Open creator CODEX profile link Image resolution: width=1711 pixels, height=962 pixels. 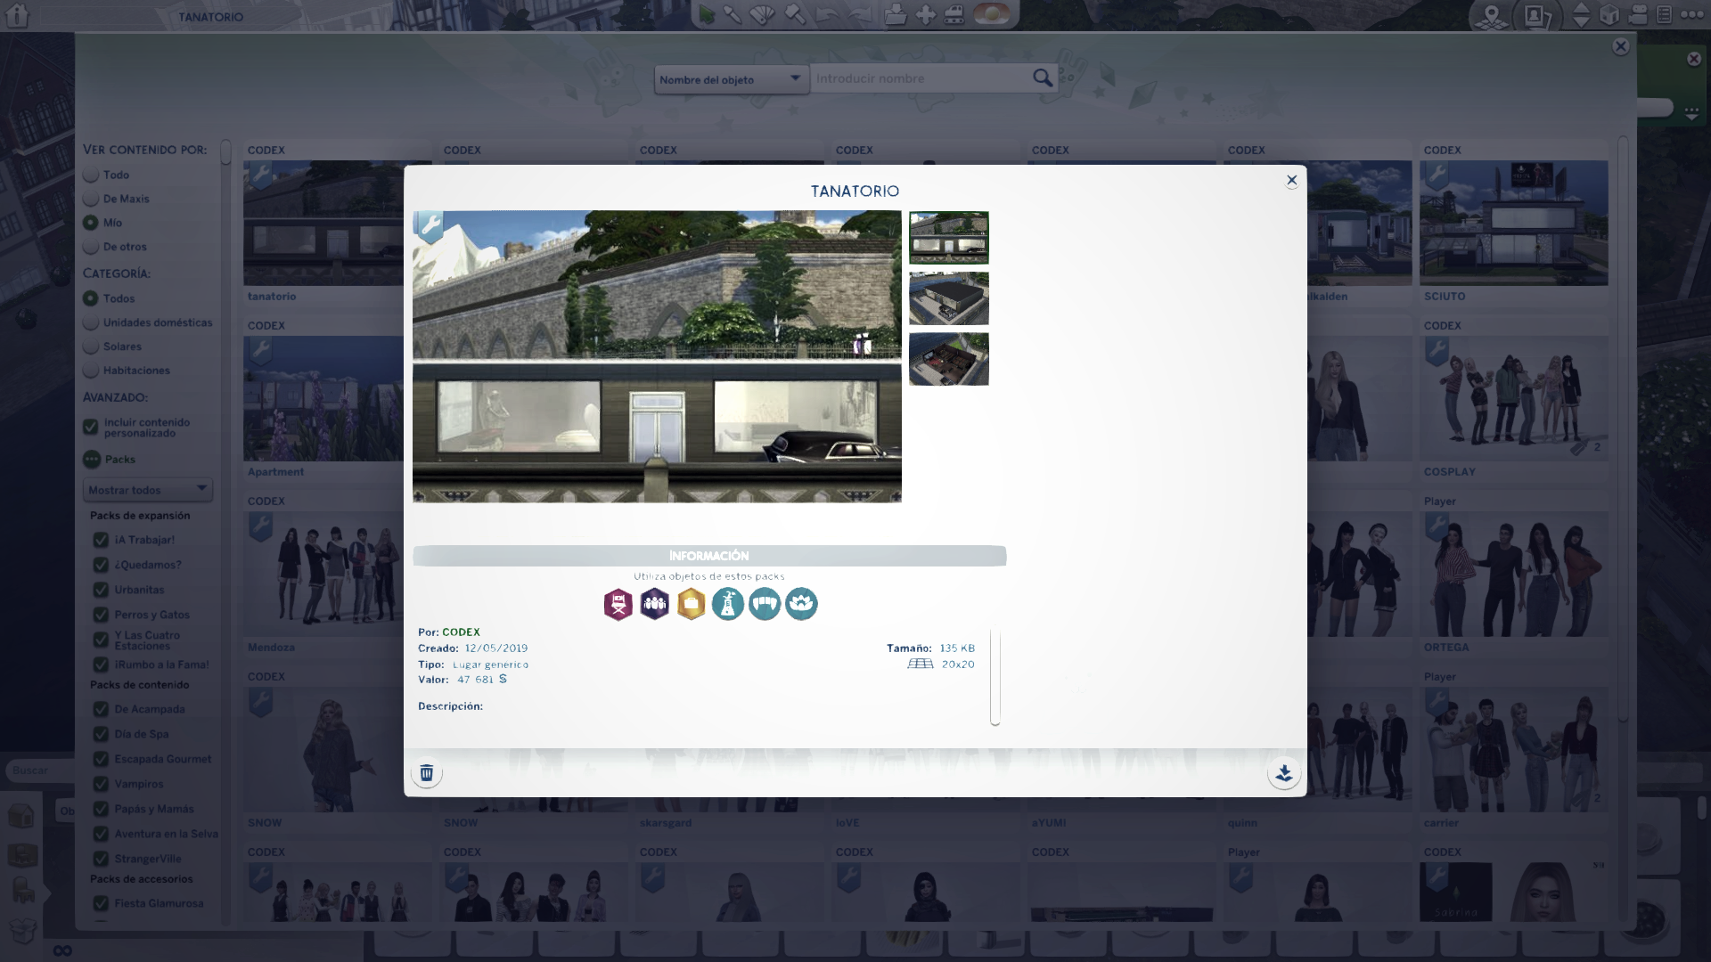click(x=461, y=632)
